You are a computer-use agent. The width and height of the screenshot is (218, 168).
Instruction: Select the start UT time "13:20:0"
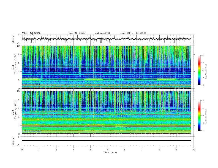(141, 33)
